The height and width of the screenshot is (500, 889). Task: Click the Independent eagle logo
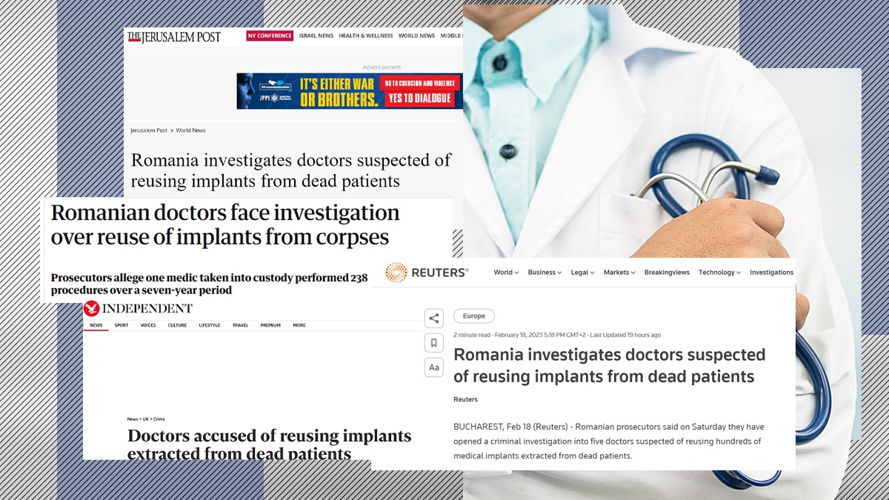[92, 309]
